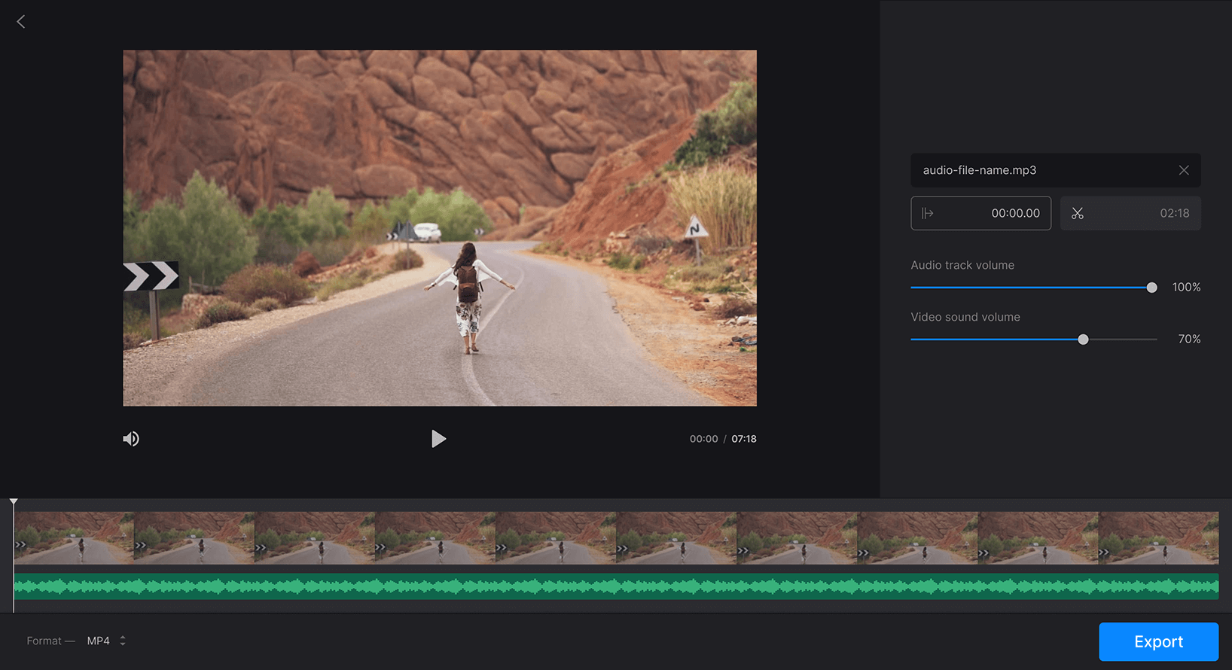Click the Audio track volume slider handle
The image size is (1232, 670).
pyautogui.click(x=1151, y=288)
